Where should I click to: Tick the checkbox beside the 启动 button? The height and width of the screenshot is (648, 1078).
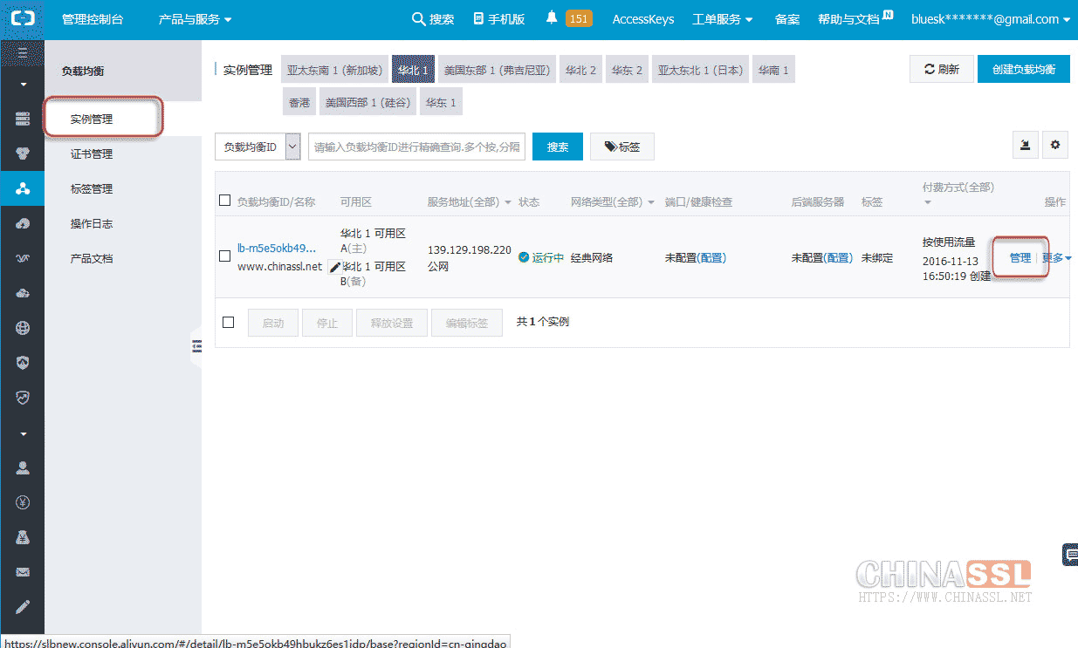(x=229, y=322)
